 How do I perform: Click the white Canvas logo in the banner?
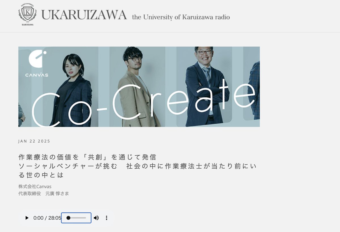(x=37, y=64)
